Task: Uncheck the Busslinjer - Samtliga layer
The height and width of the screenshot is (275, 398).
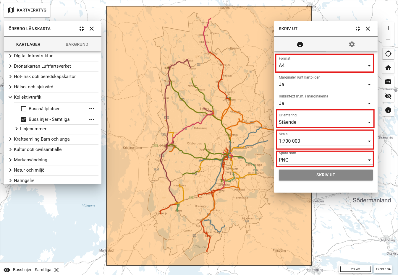Action: coord(24,119)
